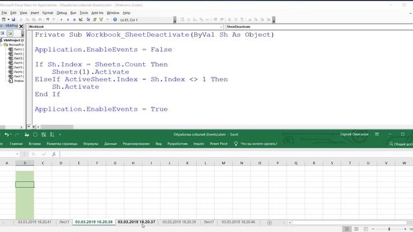Open the Object Browser icon in the VBA toolbar
This screenshot has width=413, height=232.
(x=101, y=19)
